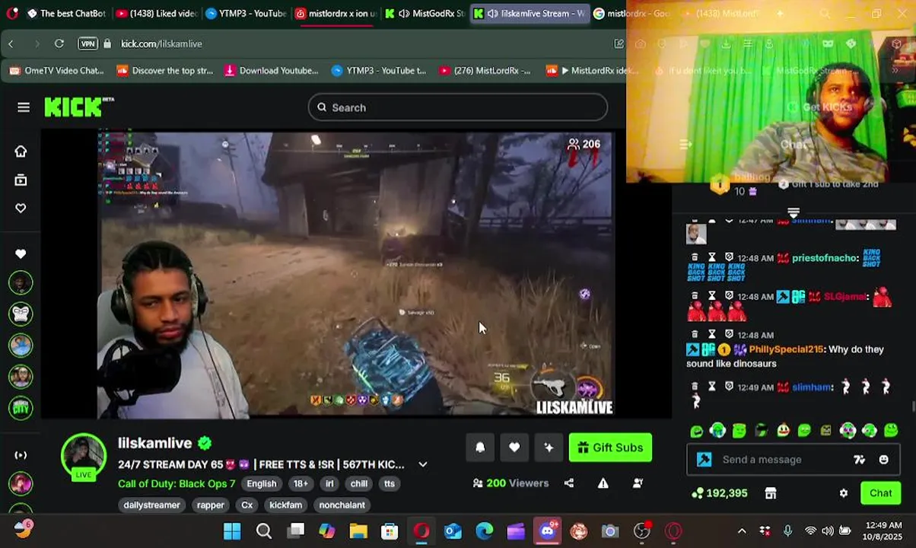Click the sparkle subscribe button
This screenshot has width=916, height=548.
pyautogui.click(x=549, y=448)
